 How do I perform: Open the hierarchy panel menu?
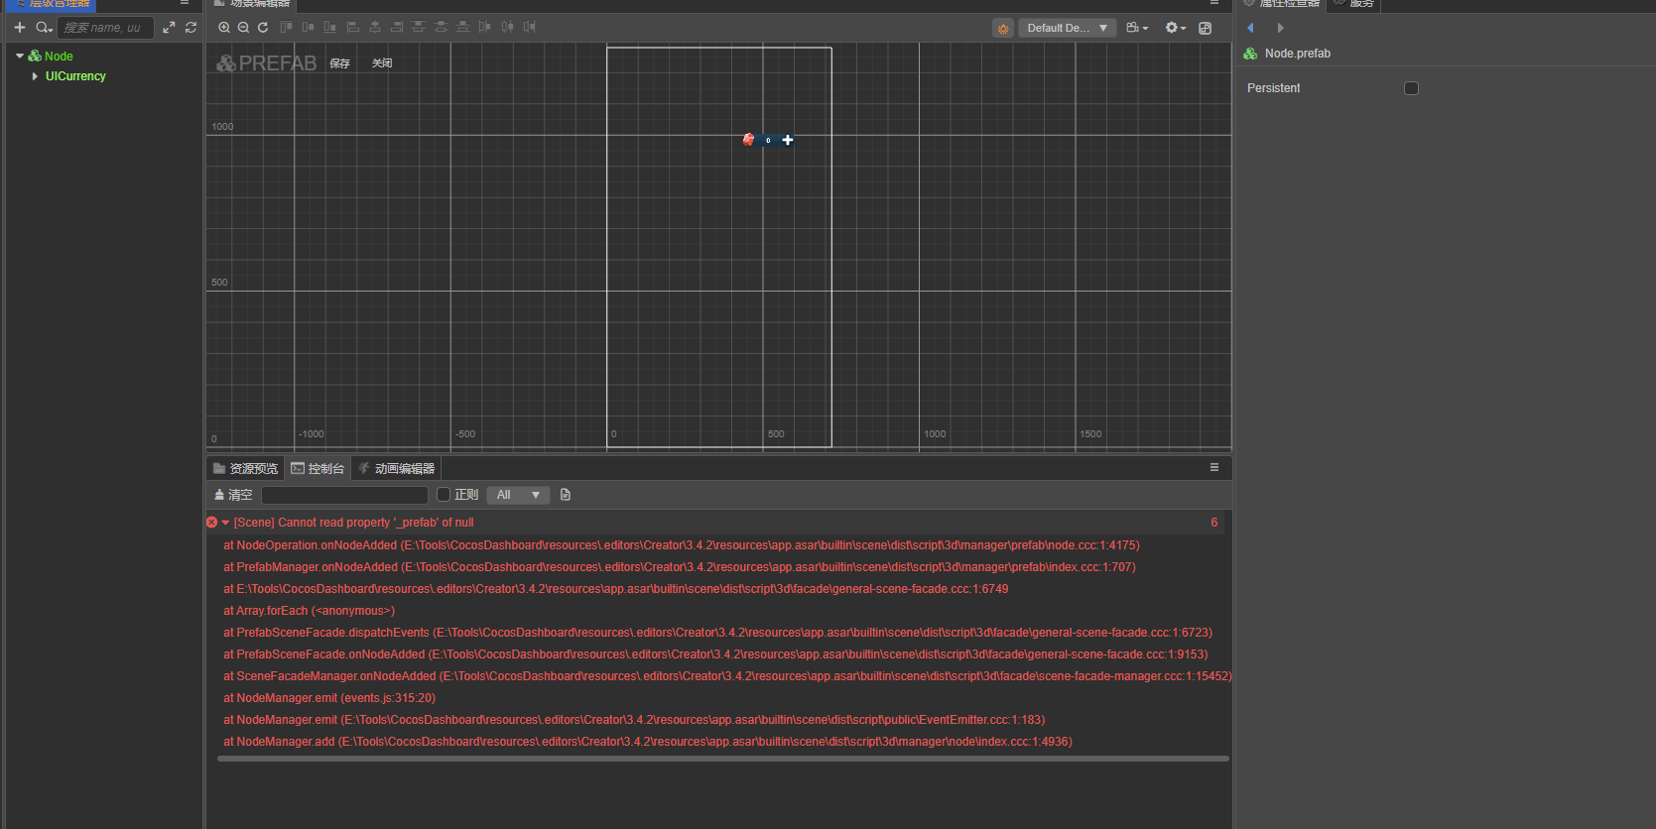pos(185,3)
